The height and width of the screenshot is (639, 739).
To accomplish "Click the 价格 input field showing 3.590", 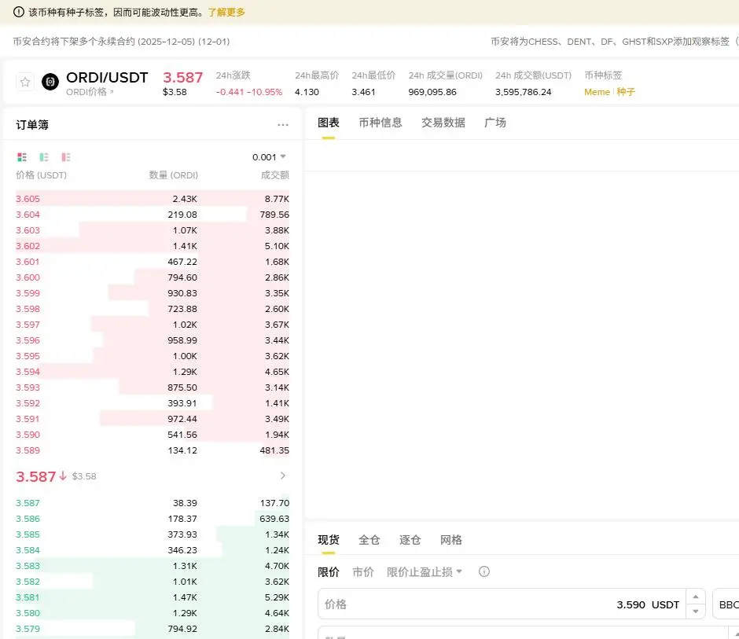I will pyautogui.click(x=502, y=604).
